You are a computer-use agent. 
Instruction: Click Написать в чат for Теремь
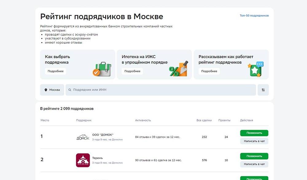pos(254,164)
